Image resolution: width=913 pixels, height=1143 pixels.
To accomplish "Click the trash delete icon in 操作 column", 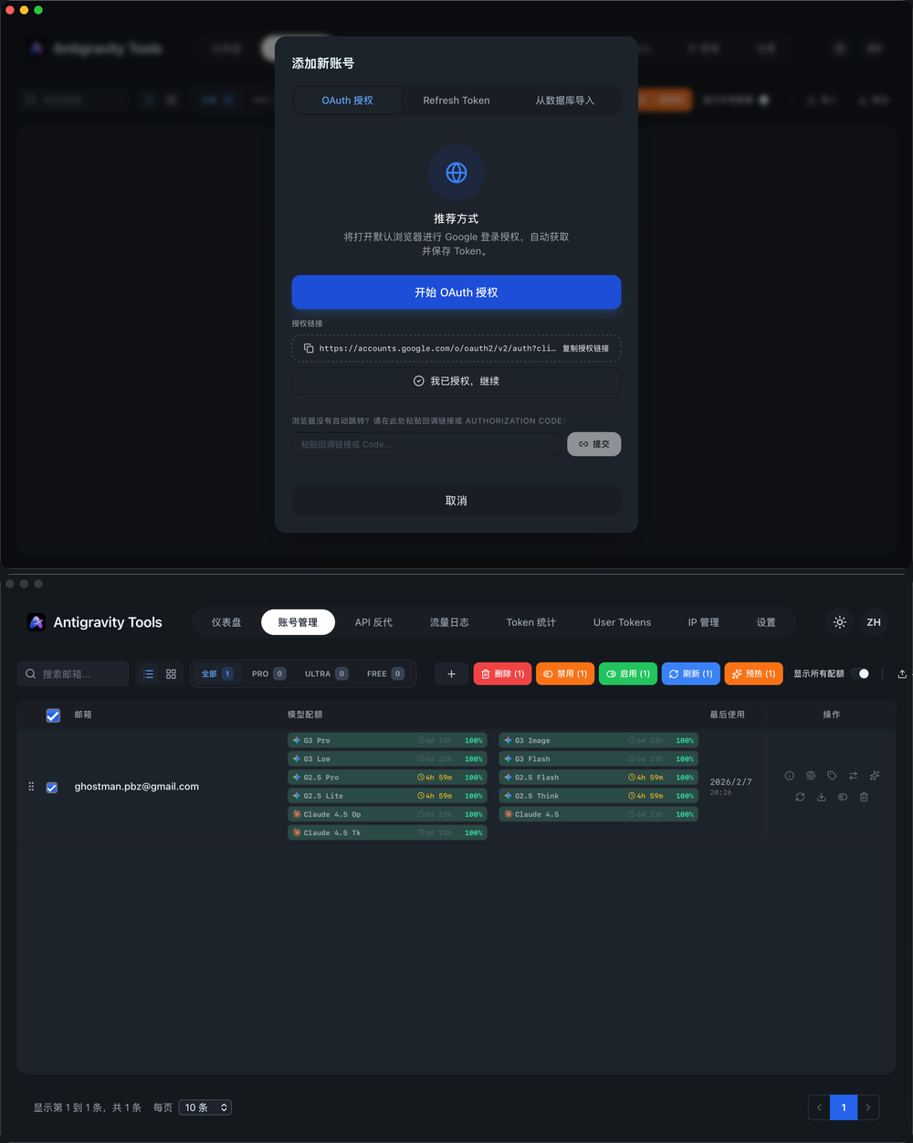I will [x=864, y=797].
